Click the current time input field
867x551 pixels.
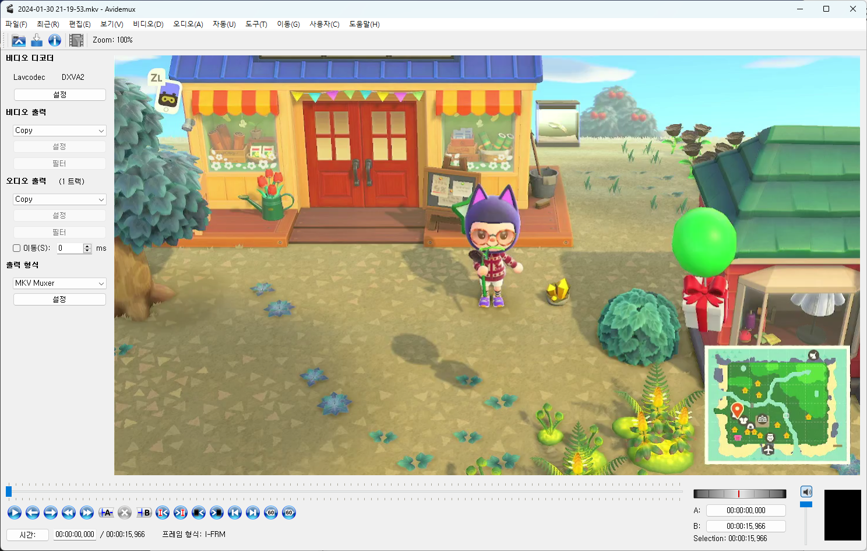coord(75,535)
